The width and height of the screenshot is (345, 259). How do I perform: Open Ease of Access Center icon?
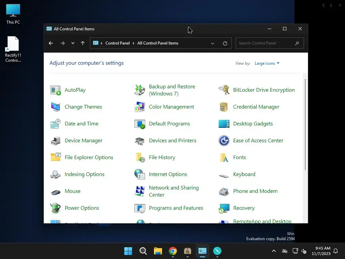tap(224, 141)
